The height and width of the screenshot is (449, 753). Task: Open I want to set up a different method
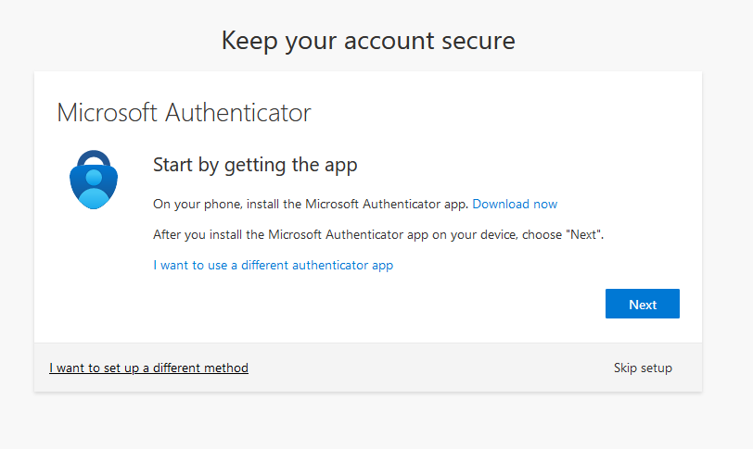(148, 368)
